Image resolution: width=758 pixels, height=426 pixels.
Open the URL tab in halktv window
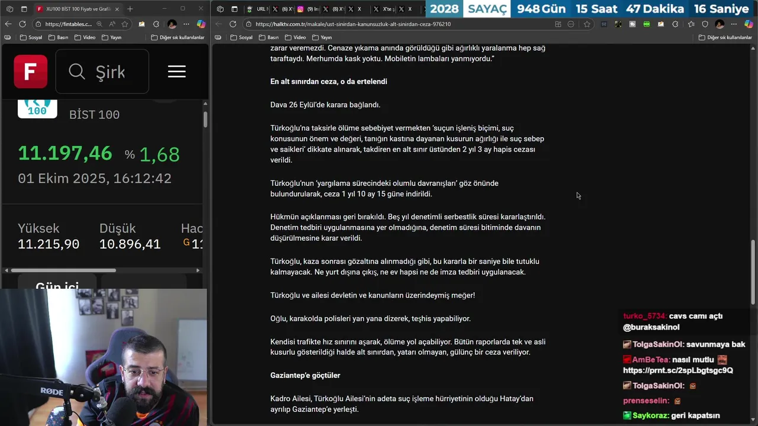coord(258,9)
